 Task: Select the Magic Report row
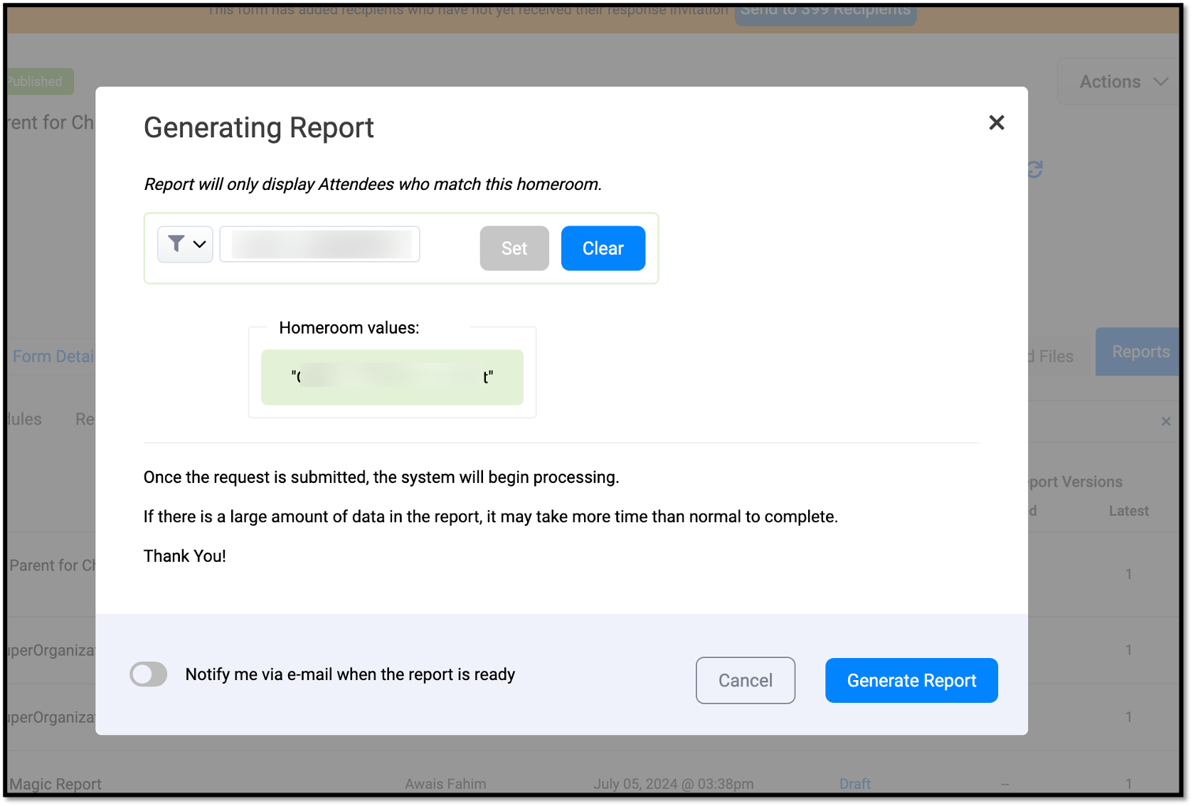(x=55, y=783)
